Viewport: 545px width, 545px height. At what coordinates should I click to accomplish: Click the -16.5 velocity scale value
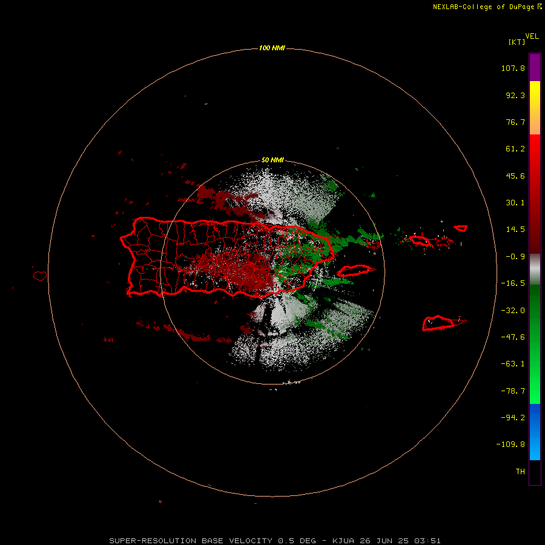(x=513, y=283)
